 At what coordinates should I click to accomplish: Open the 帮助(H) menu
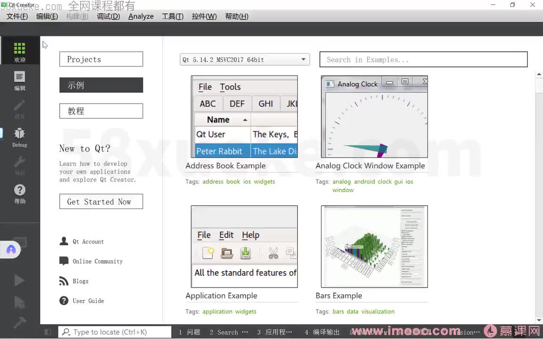(x=237, y=16)
